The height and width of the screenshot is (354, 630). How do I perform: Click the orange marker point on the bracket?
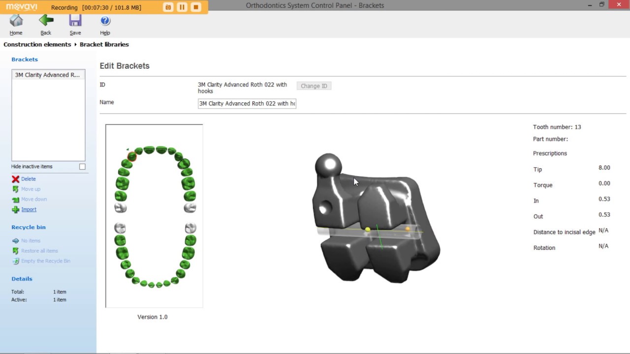coord(408,229)
